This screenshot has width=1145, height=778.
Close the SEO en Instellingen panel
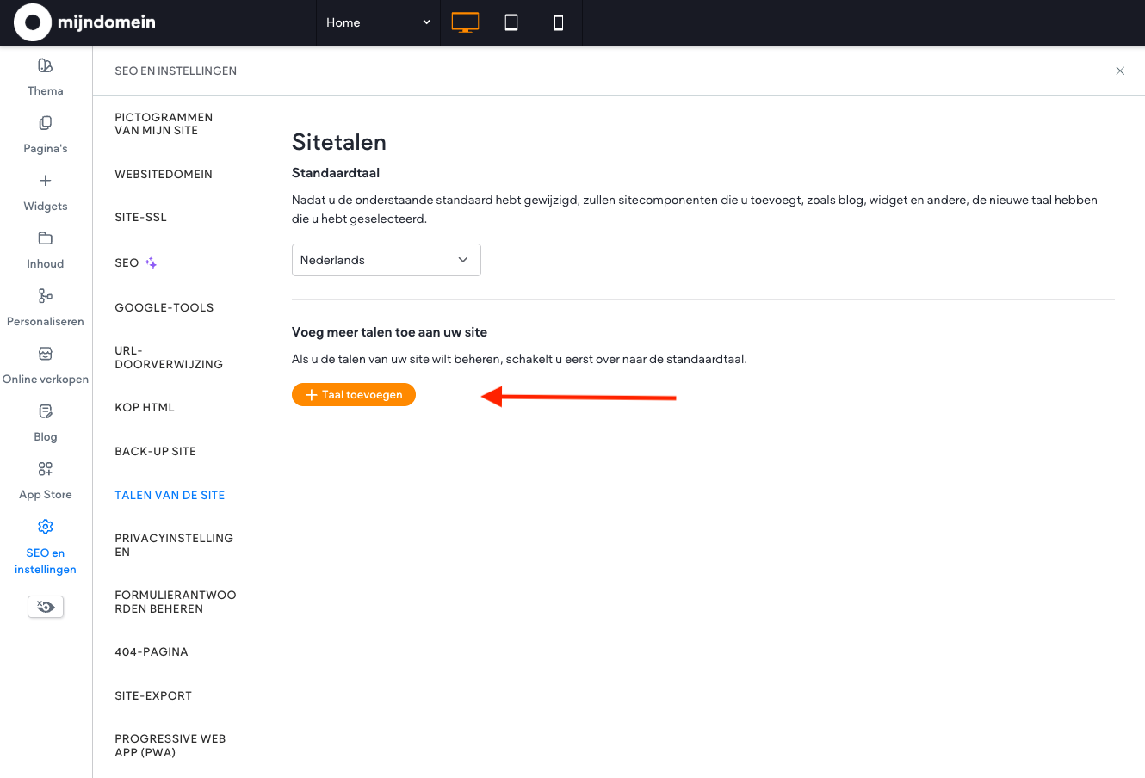pyautogui.click(x=1120, y=71)
